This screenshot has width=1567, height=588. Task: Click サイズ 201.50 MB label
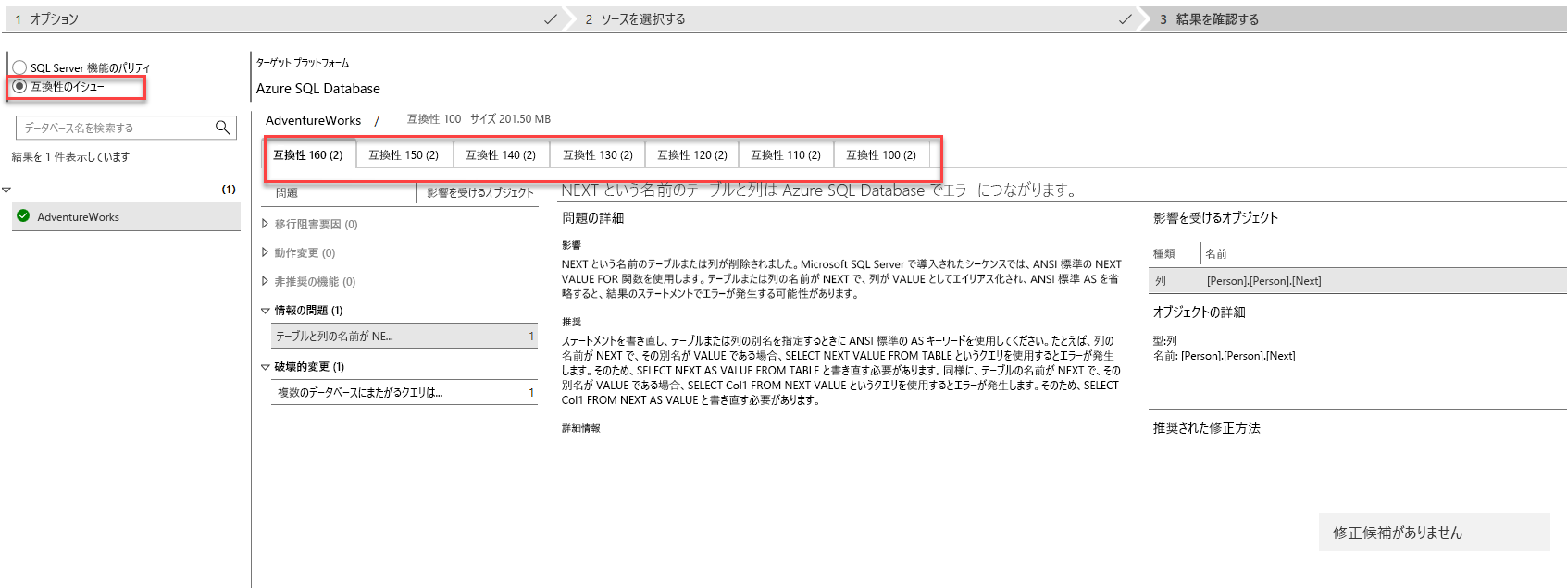(x=510, y=119)
